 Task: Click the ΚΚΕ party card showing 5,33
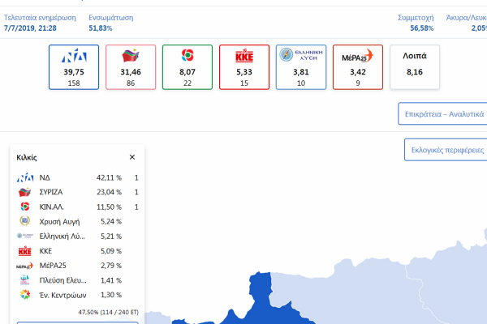[244, 67]
